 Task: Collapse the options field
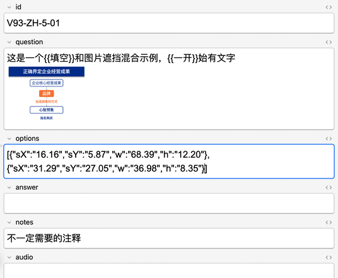click(9, 139)
